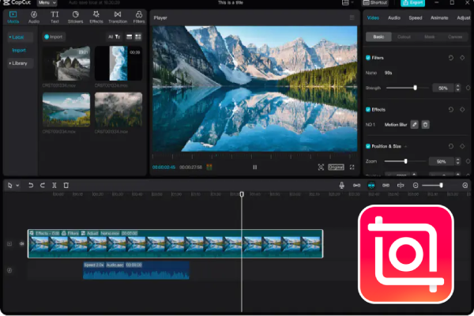Viewport: 474px width, 316px height.
Task: Open the Menu dropdown in title bar
Action: [47, 2]
